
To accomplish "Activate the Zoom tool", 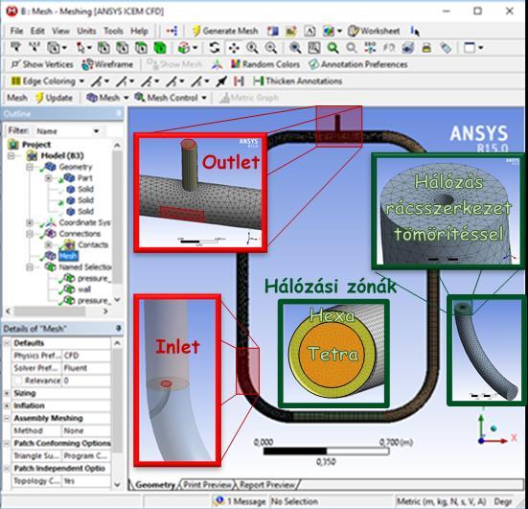I will point(252,48).
